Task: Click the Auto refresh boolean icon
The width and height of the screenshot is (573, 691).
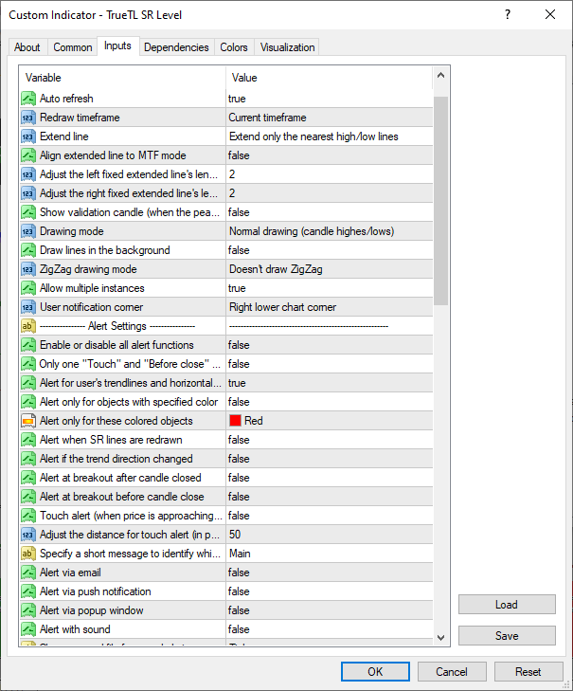Action: point(28,99)
